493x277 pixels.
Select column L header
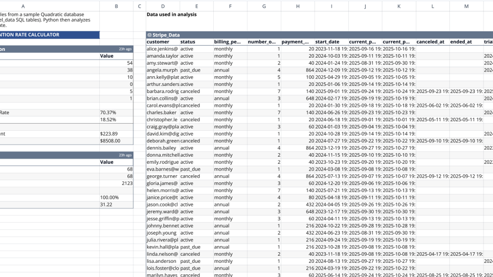pyautogui.click(x=433, y=6)
